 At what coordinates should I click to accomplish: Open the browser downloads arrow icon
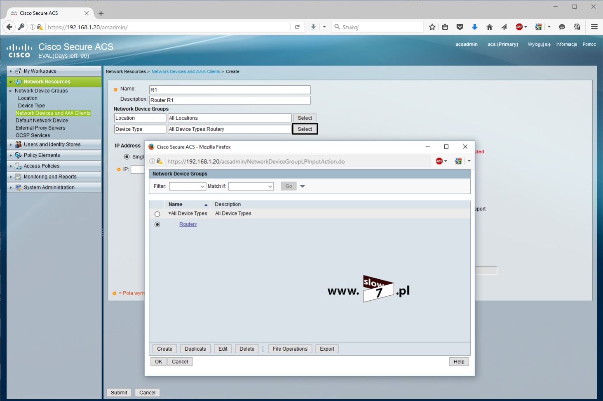click(313, 27)
